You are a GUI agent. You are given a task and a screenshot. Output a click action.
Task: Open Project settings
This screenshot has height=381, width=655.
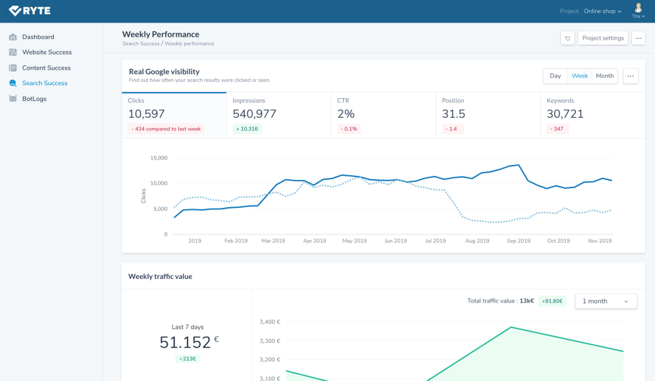(602, 38)
